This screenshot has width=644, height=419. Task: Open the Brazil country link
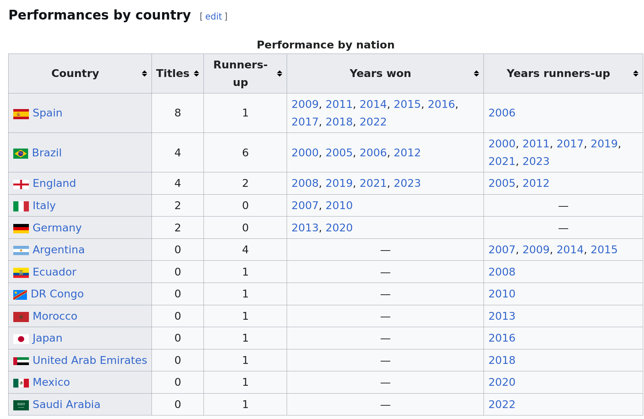pyautogui.click(x=47, y=153)
